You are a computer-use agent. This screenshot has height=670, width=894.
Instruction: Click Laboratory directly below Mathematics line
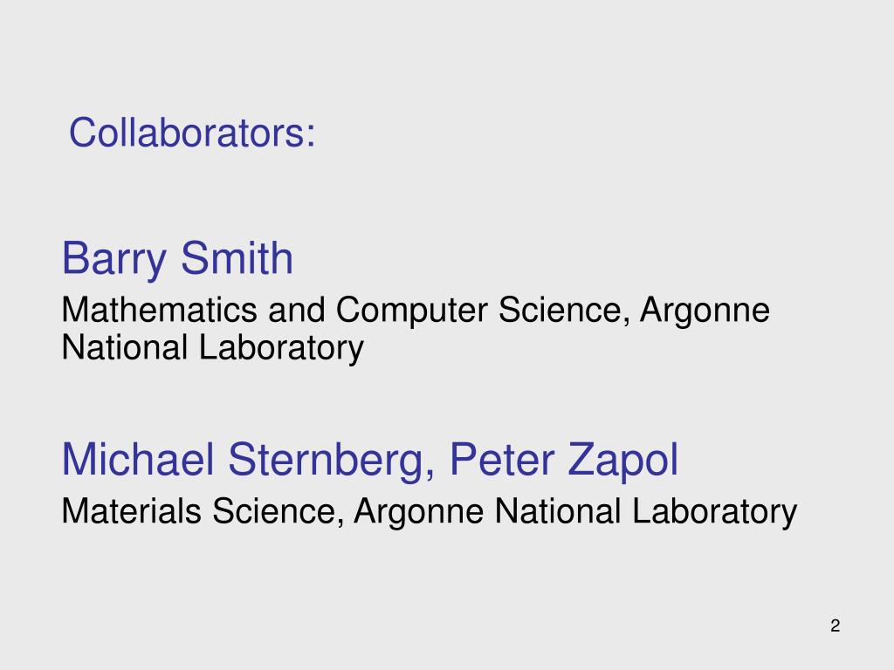[x=281, y=349]
